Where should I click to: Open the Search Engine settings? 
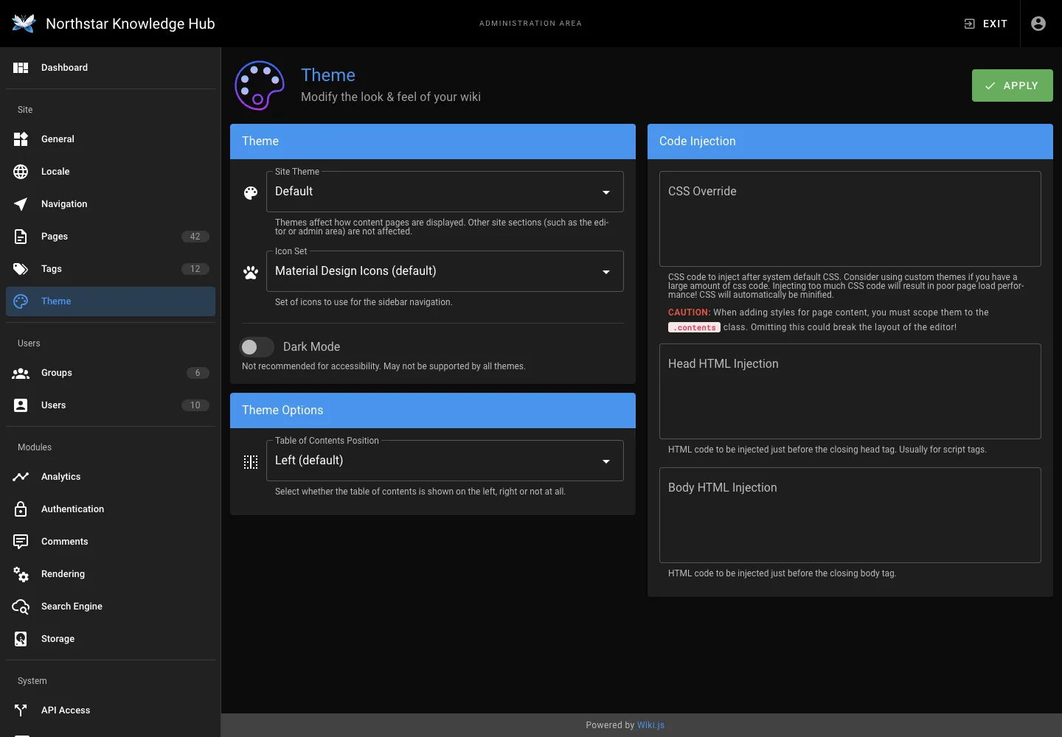click(111, 607)
